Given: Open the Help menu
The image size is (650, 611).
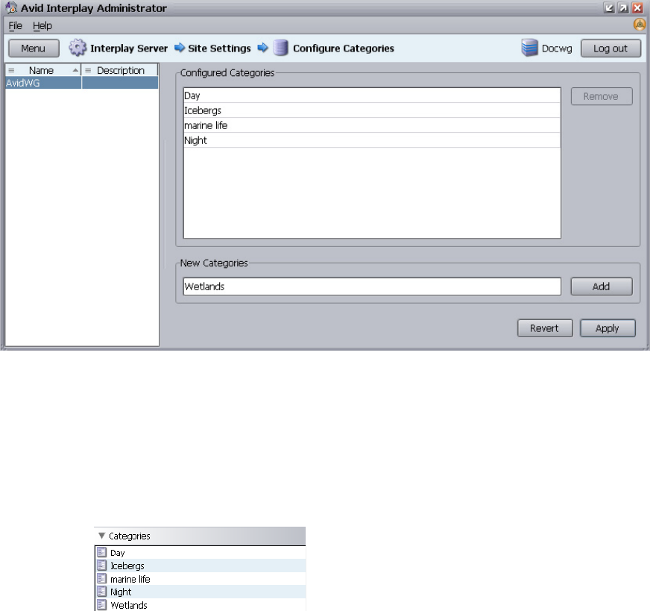Looking at the screenshot, I should coord(42,25).
